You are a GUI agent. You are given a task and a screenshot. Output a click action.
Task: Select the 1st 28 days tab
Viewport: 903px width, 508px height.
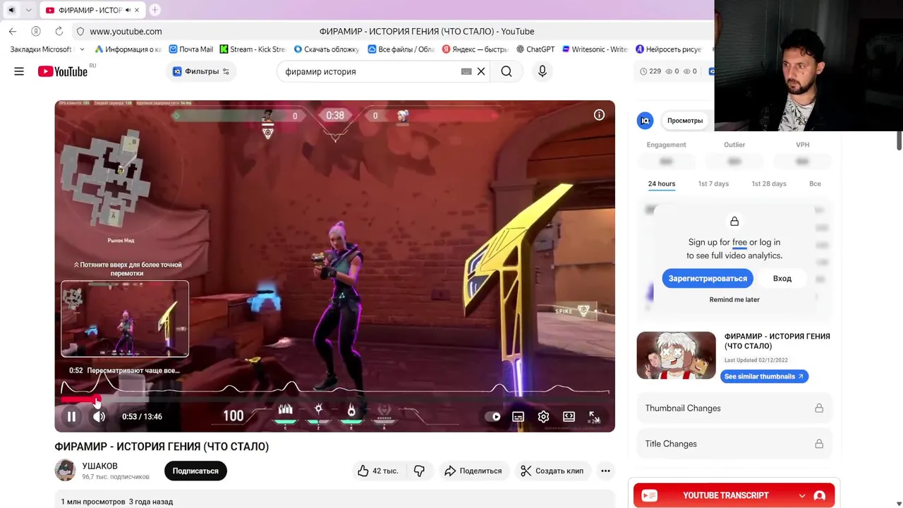pos(769,183)
